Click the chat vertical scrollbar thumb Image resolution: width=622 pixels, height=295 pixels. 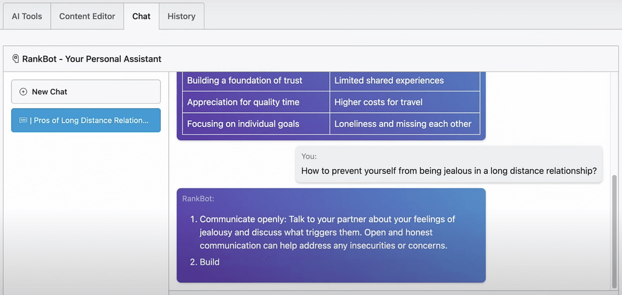(x=615, y=231)
